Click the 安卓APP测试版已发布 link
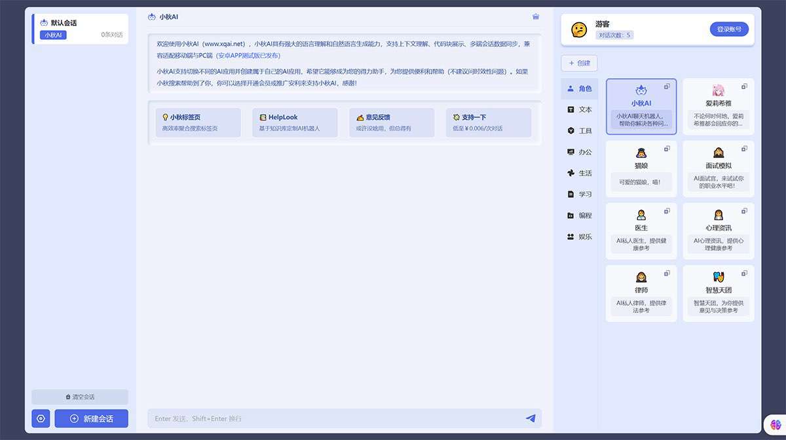 248,56
